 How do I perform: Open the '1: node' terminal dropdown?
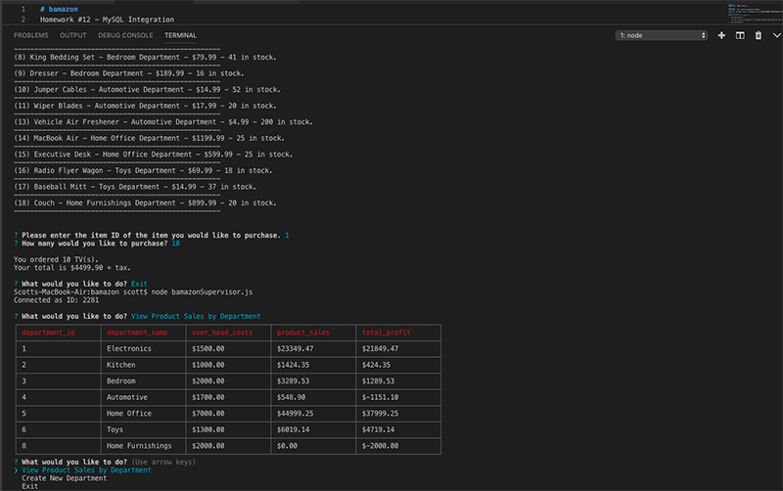click(x=662, y=35)
